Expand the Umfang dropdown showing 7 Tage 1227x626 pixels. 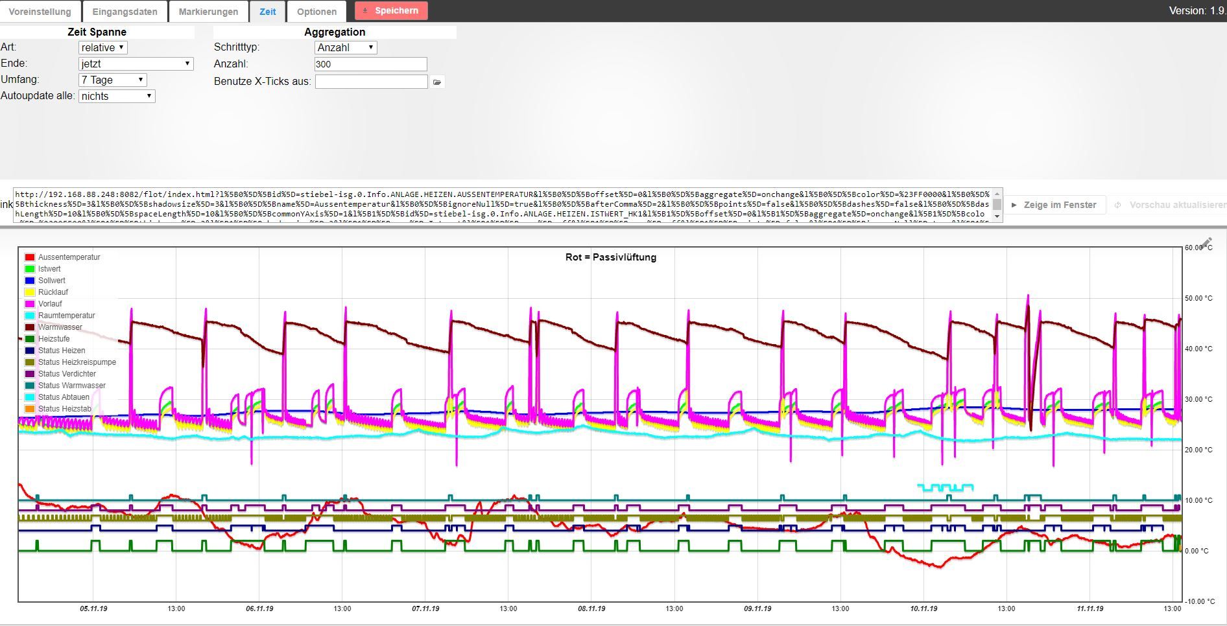click(x=112, y=80)
